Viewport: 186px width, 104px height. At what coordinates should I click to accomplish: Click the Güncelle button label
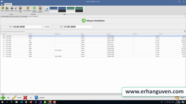42,98
